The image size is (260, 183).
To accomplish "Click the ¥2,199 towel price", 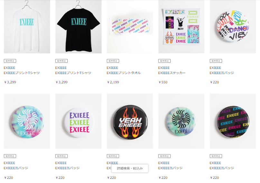I will click(113, 82).
